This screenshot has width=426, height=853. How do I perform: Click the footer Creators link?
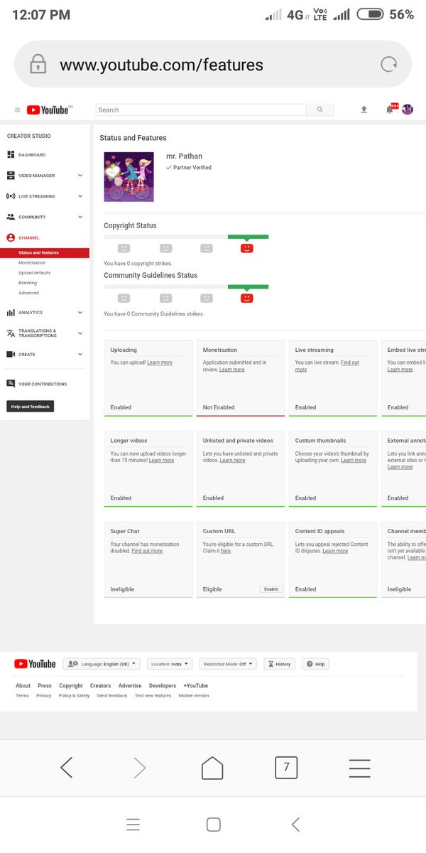(x=100, y=686)
